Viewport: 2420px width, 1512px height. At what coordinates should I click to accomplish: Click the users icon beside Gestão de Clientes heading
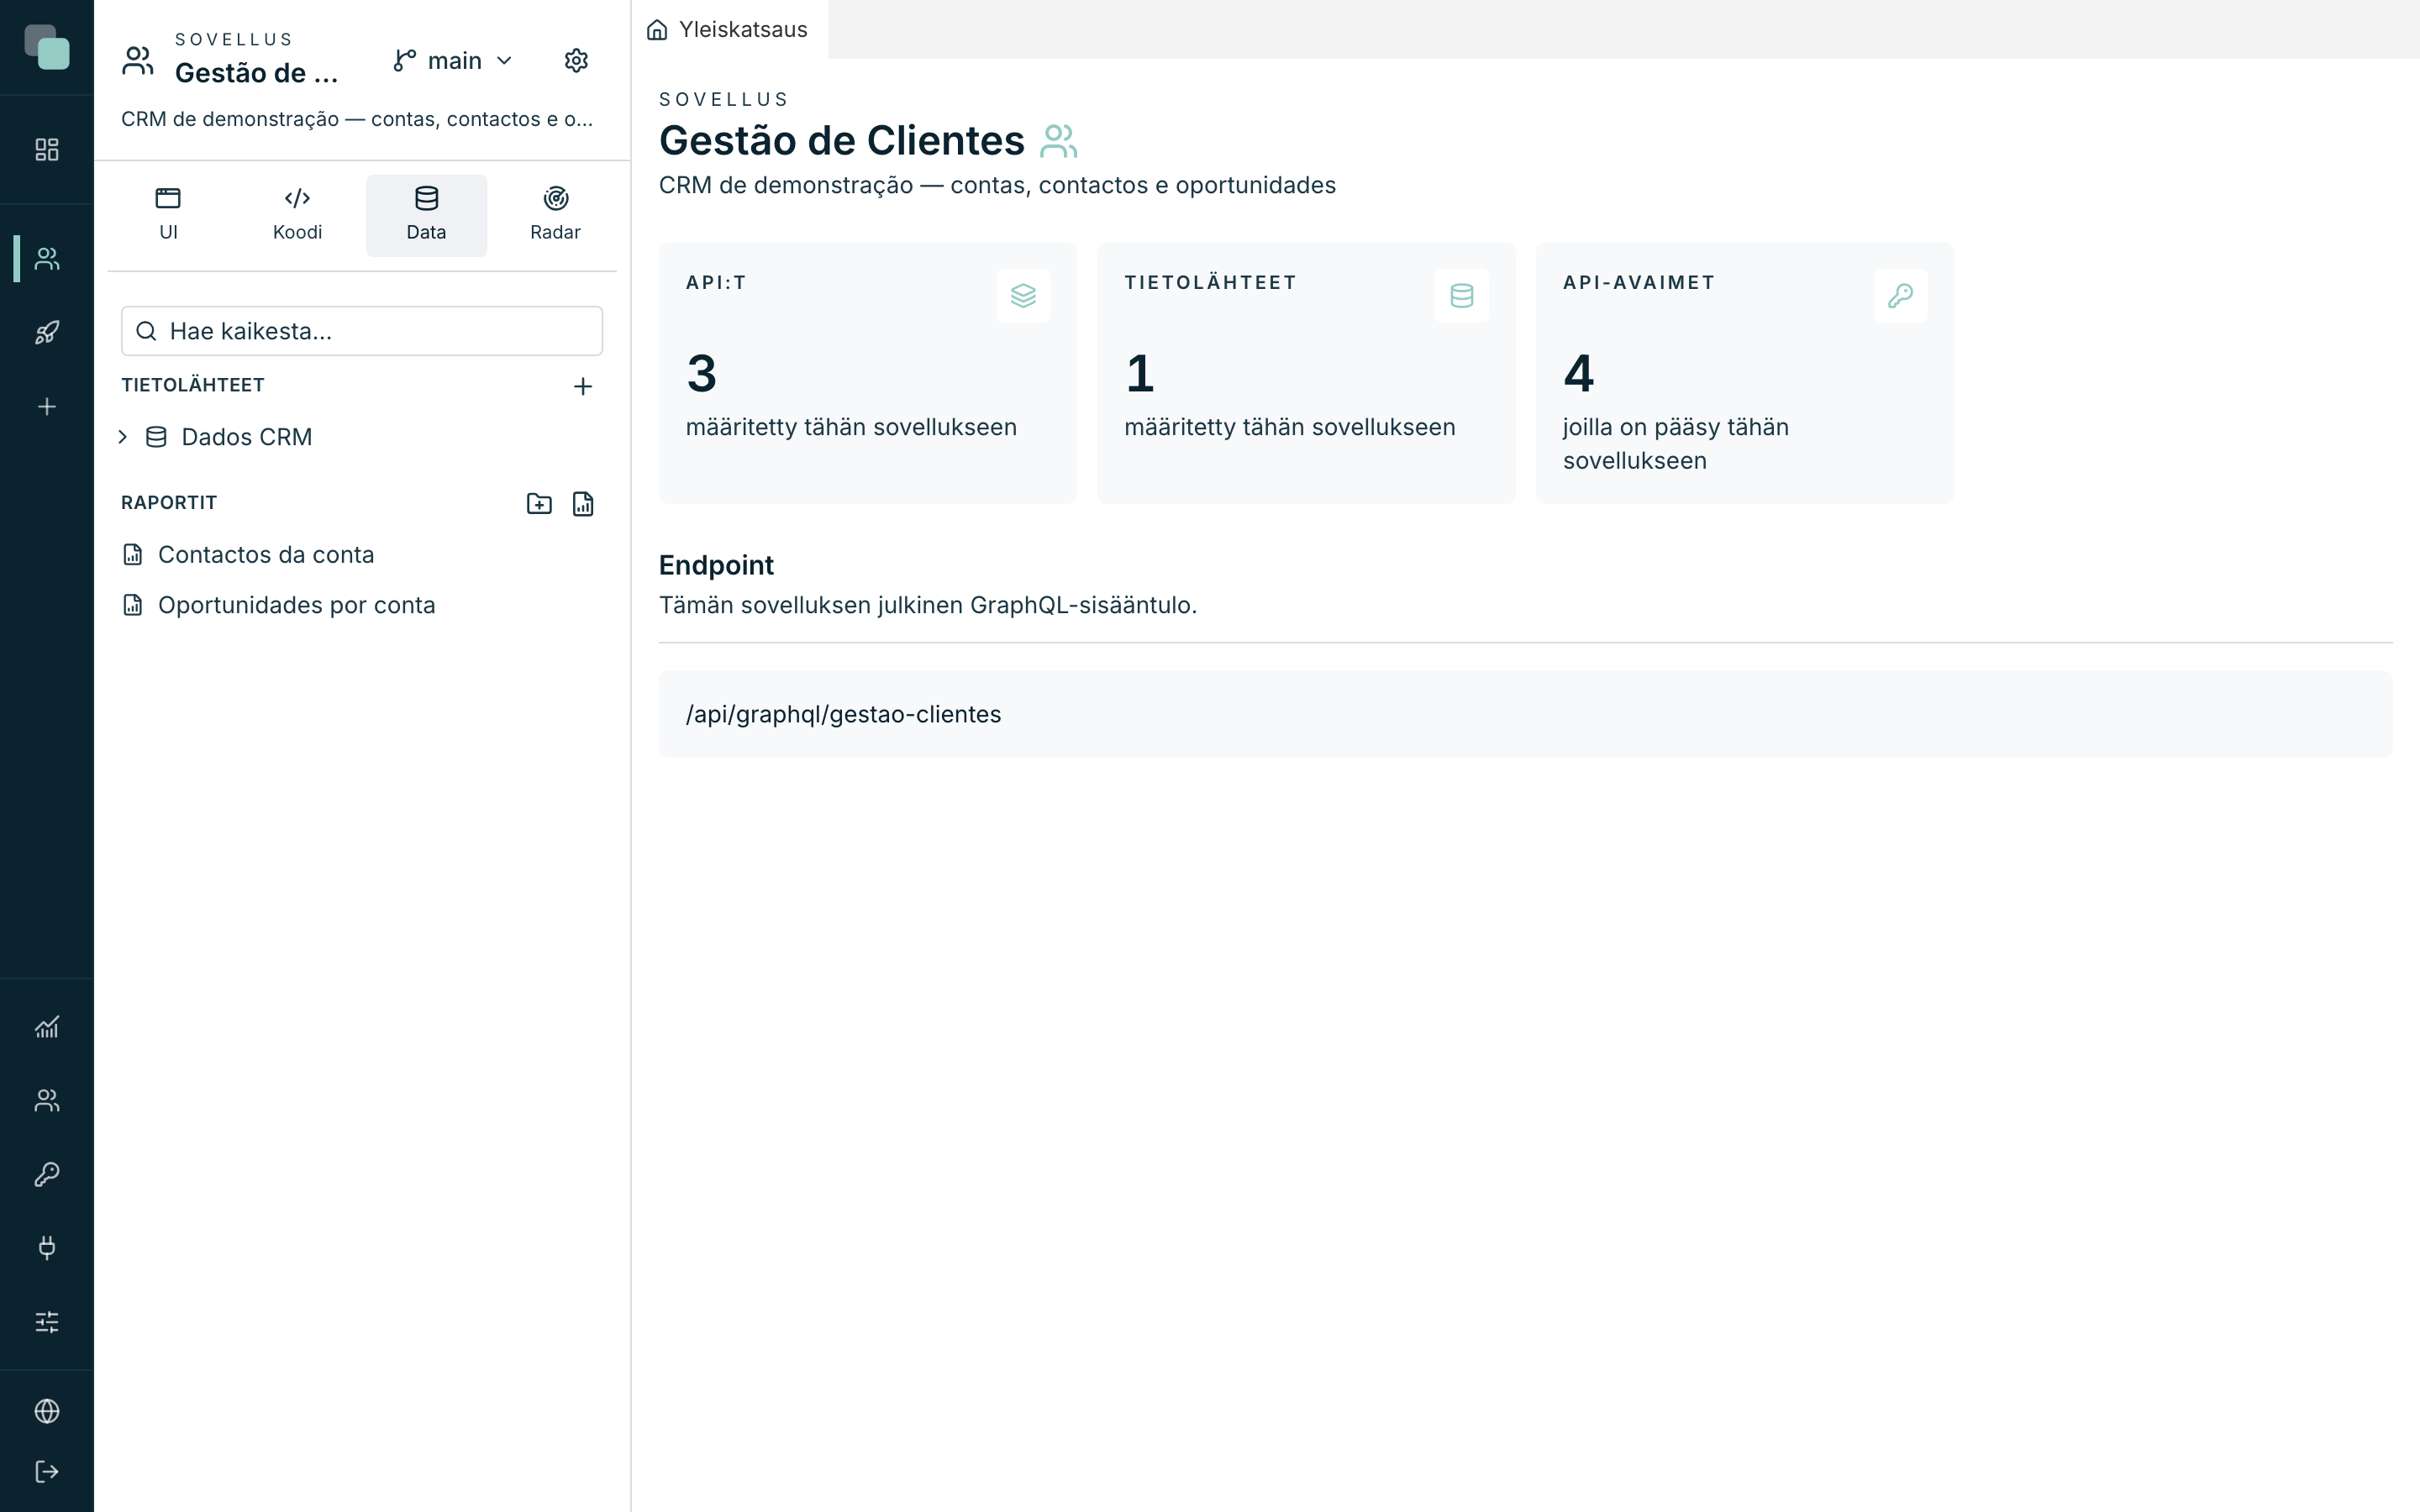pos(1059,141)
